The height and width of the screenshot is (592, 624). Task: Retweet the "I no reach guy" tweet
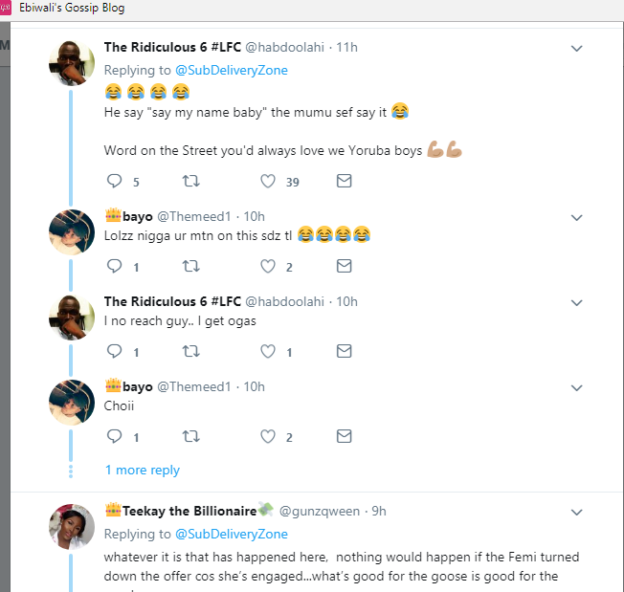click(191, 352)
